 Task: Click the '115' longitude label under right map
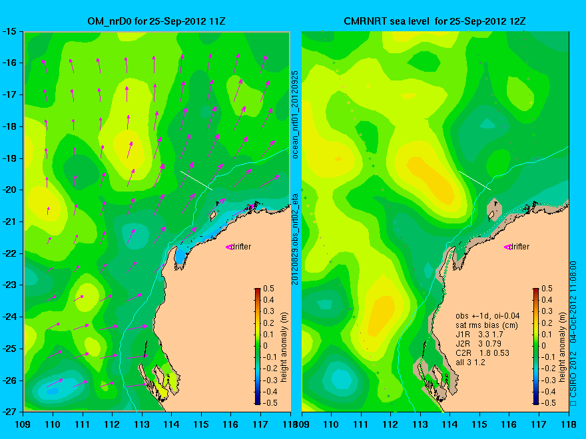(x=479, y=424)
